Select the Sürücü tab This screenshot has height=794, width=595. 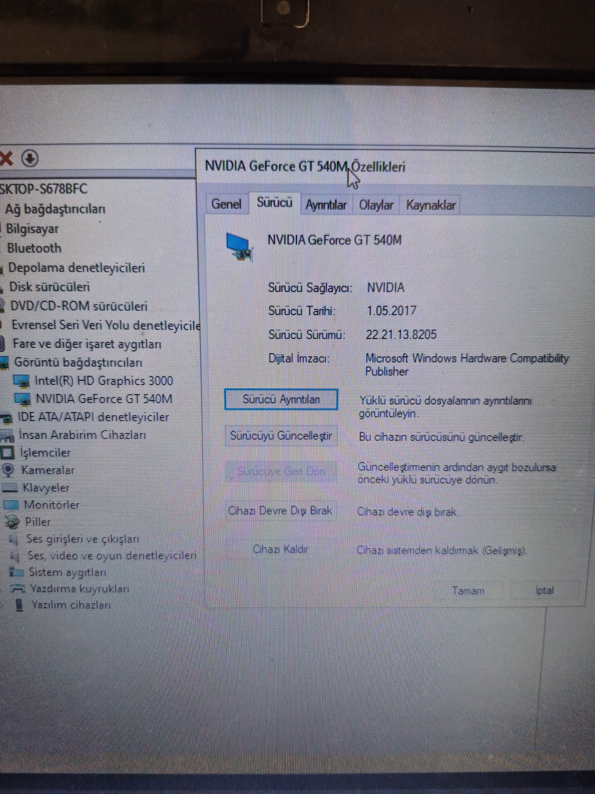pyautogui.click(x=274, y=203)
